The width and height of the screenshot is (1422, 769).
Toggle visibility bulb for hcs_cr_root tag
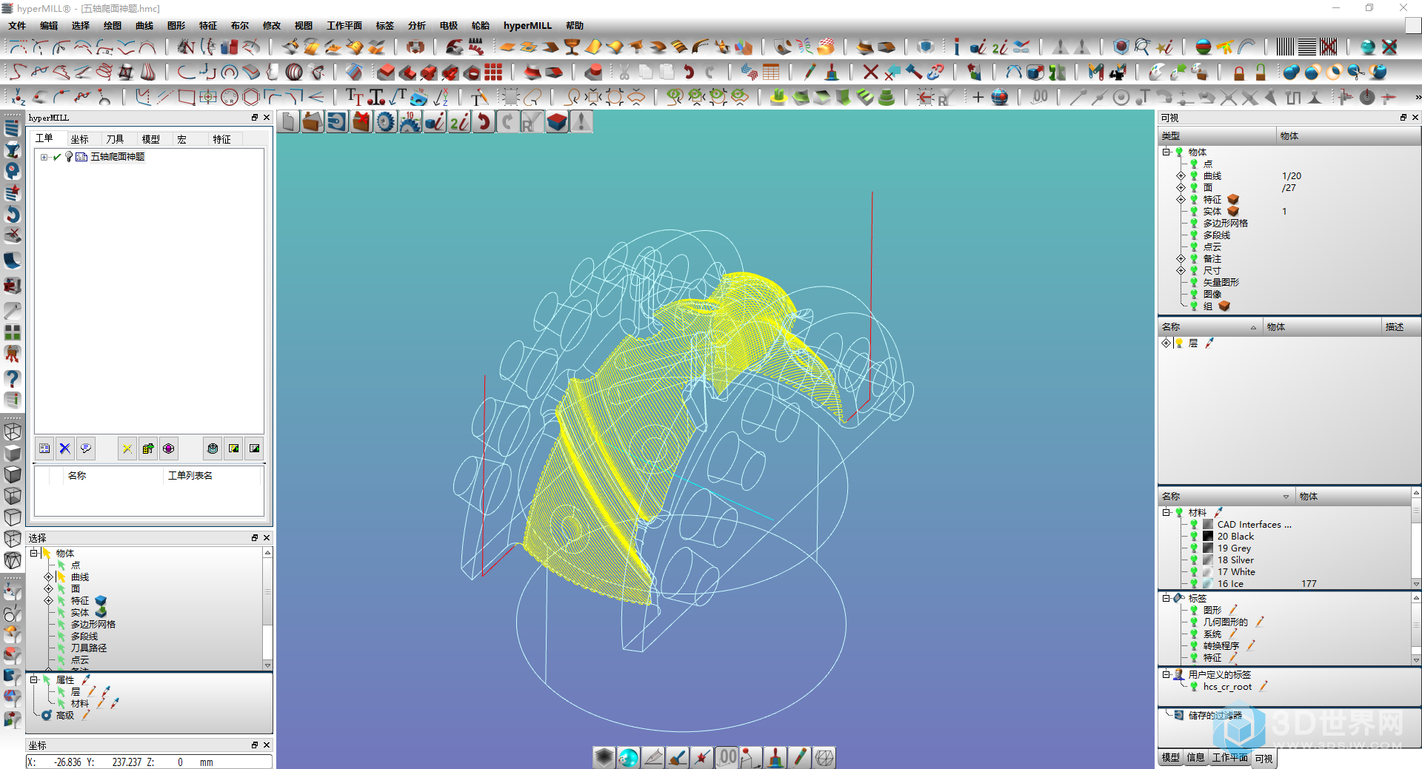pos(1194,687)
